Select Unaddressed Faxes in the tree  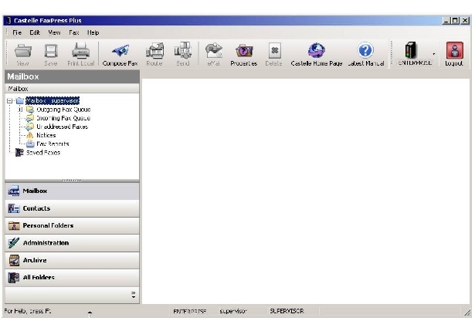click(62, 127)
